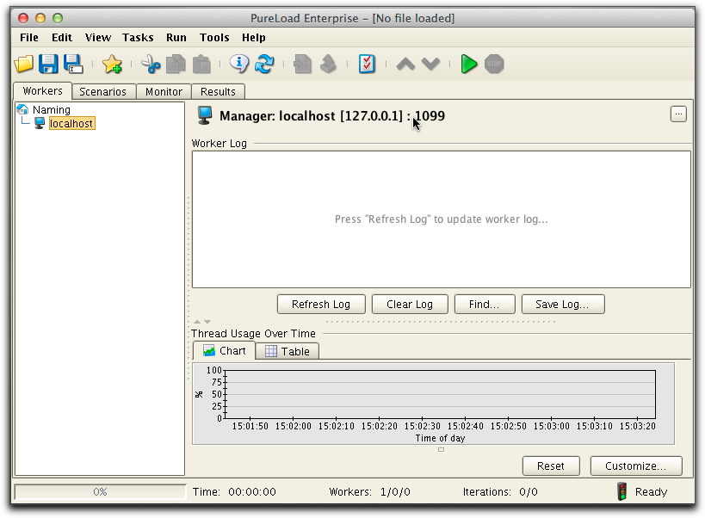This screenshot has height=518, width=705.
Task: Click the Paste clipboard icon
Action: click(201, 64)
